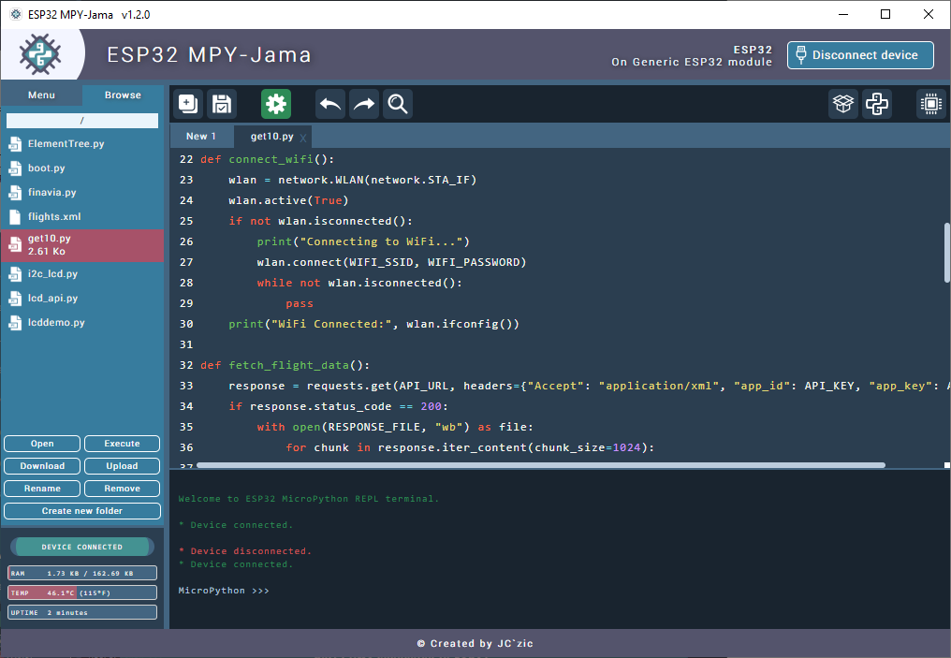Click the editor vertical scrollbar thumb

coord(946,253)
